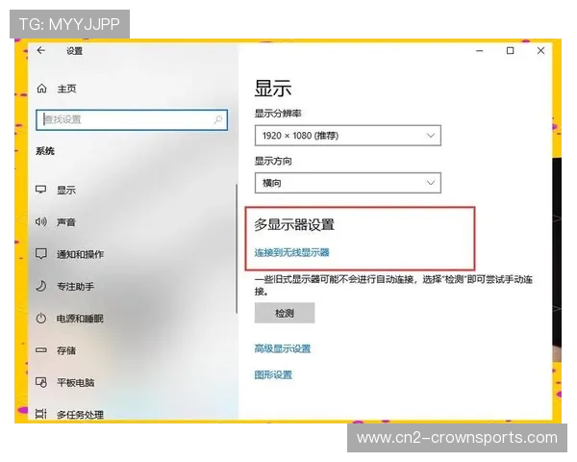Click the 设置 window title

(x=74, y=51)
